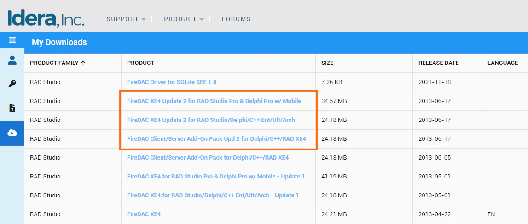The width and height of the screenshot is (528, 224).
Task: Open FireDAC XE4 Update 2 for RAD Studio Pro link
Action: pos(214,101)
